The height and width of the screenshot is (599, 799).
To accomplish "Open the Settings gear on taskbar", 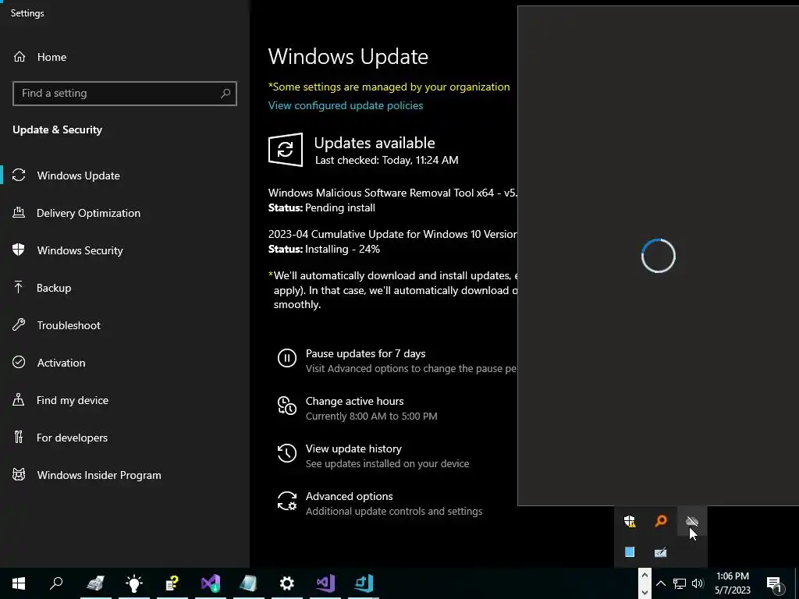I will tap(287, 583).
